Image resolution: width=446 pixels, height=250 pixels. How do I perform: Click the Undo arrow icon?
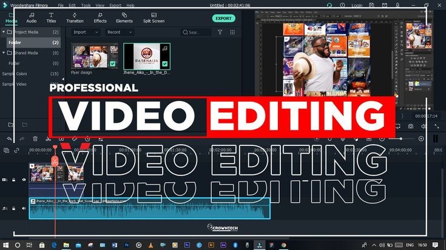[x=9, y=139]
